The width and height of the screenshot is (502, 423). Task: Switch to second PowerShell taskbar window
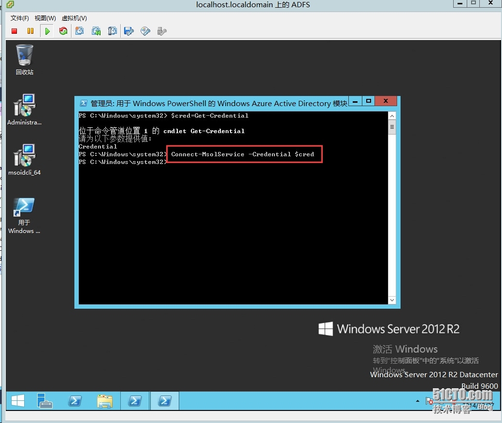[135, 401]
